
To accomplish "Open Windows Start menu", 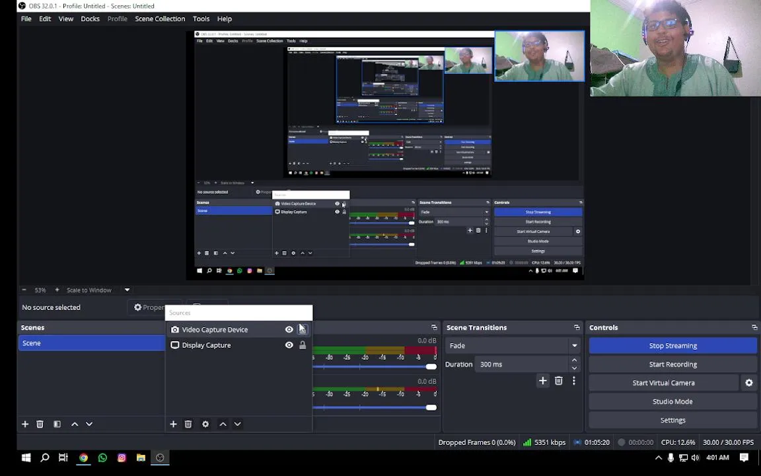I will (x=26, y=457).
